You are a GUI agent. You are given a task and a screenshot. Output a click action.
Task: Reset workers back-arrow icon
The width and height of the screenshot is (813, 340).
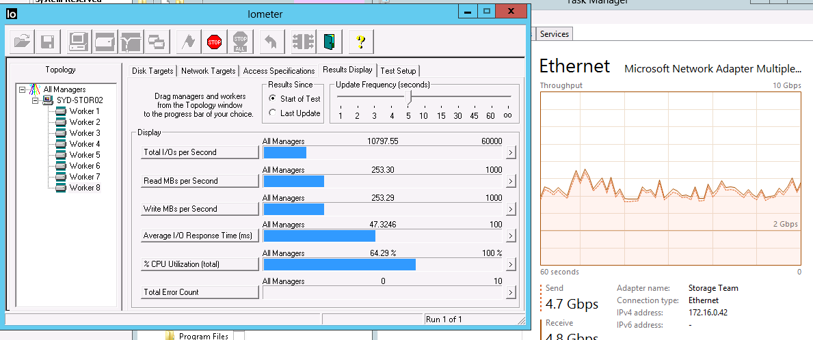[271, 42]
